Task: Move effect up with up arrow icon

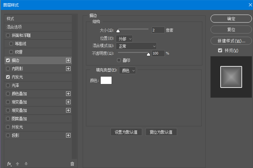Action: pos(17,164)
